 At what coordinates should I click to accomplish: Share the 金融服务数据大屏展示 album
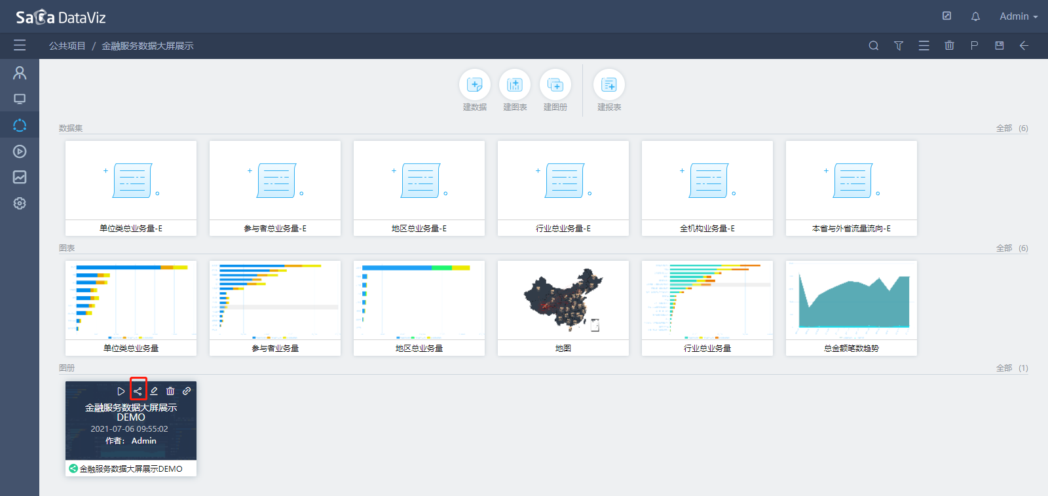pyautogui.click(x=138, y=391)
